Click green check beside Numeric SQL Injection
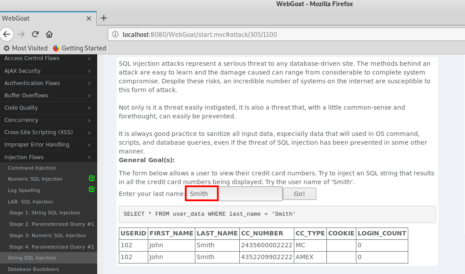The width and height of the screenshot is (465, 274). tap(92, 178)
